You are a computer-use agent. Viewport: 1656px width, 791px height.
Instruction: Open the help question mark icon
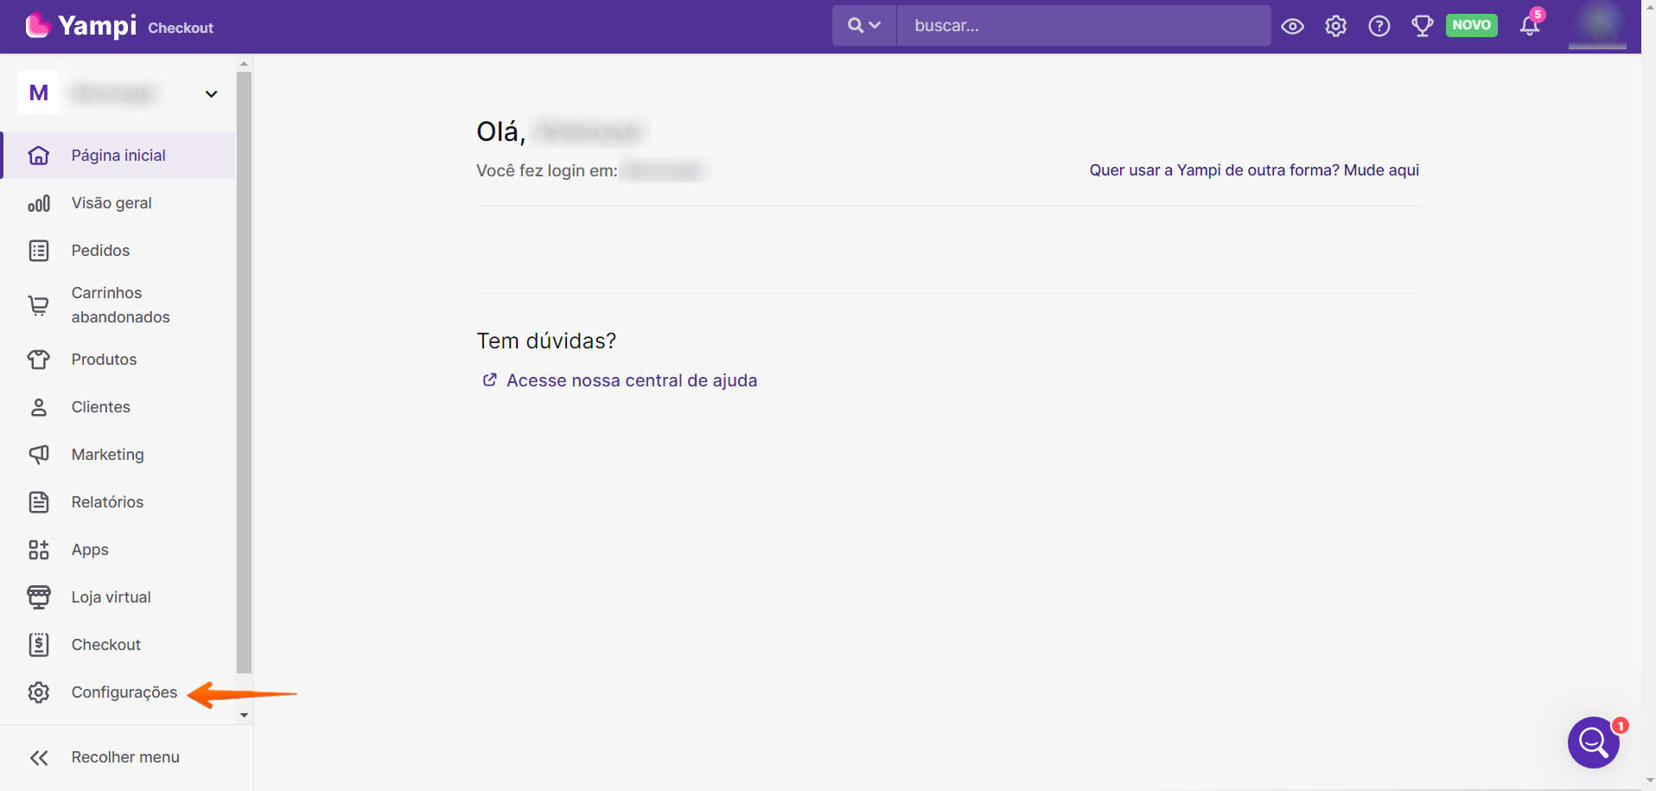(1379, 26)
